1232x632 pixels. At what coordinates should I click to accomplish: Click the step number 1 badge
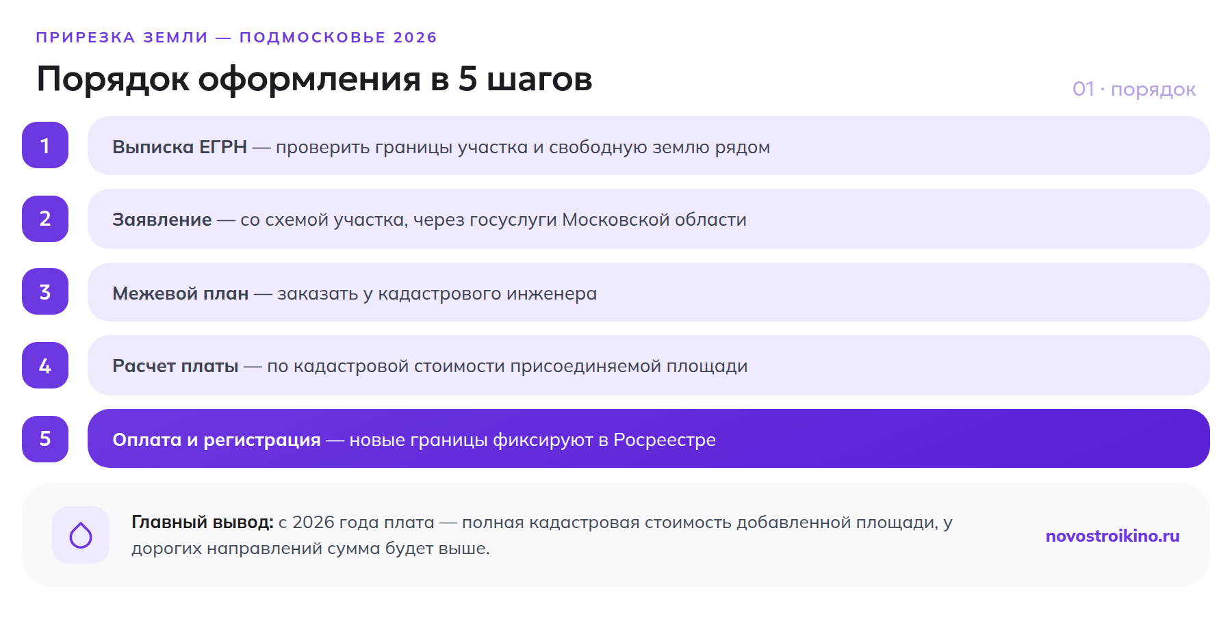pyautogui.click(x=45, y=145)
